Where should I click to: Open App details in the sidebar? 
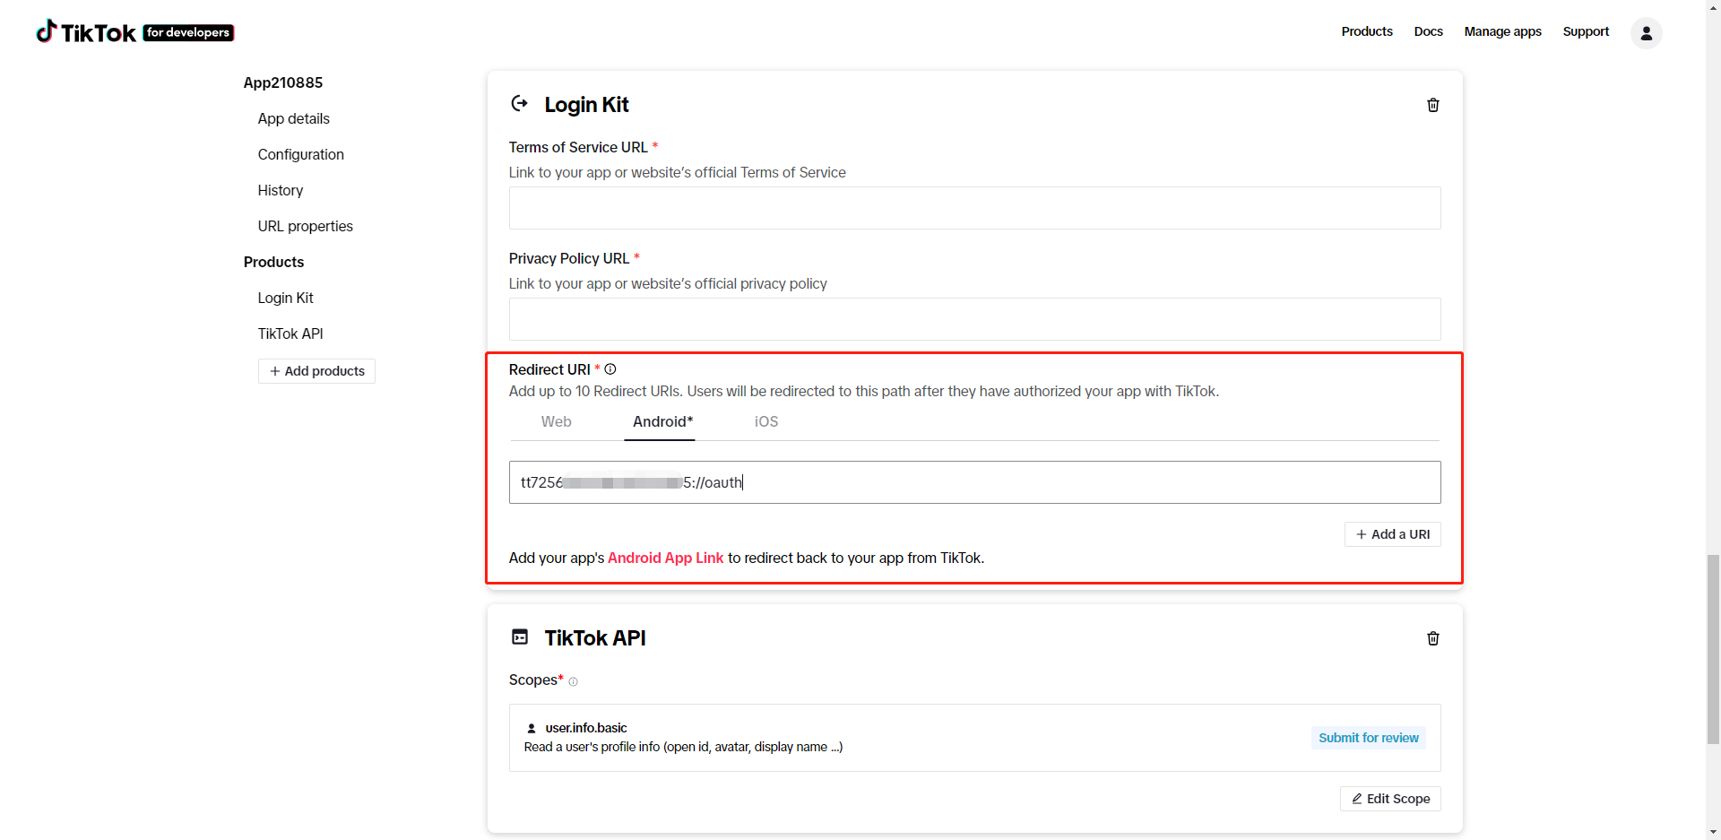[294, 118]
